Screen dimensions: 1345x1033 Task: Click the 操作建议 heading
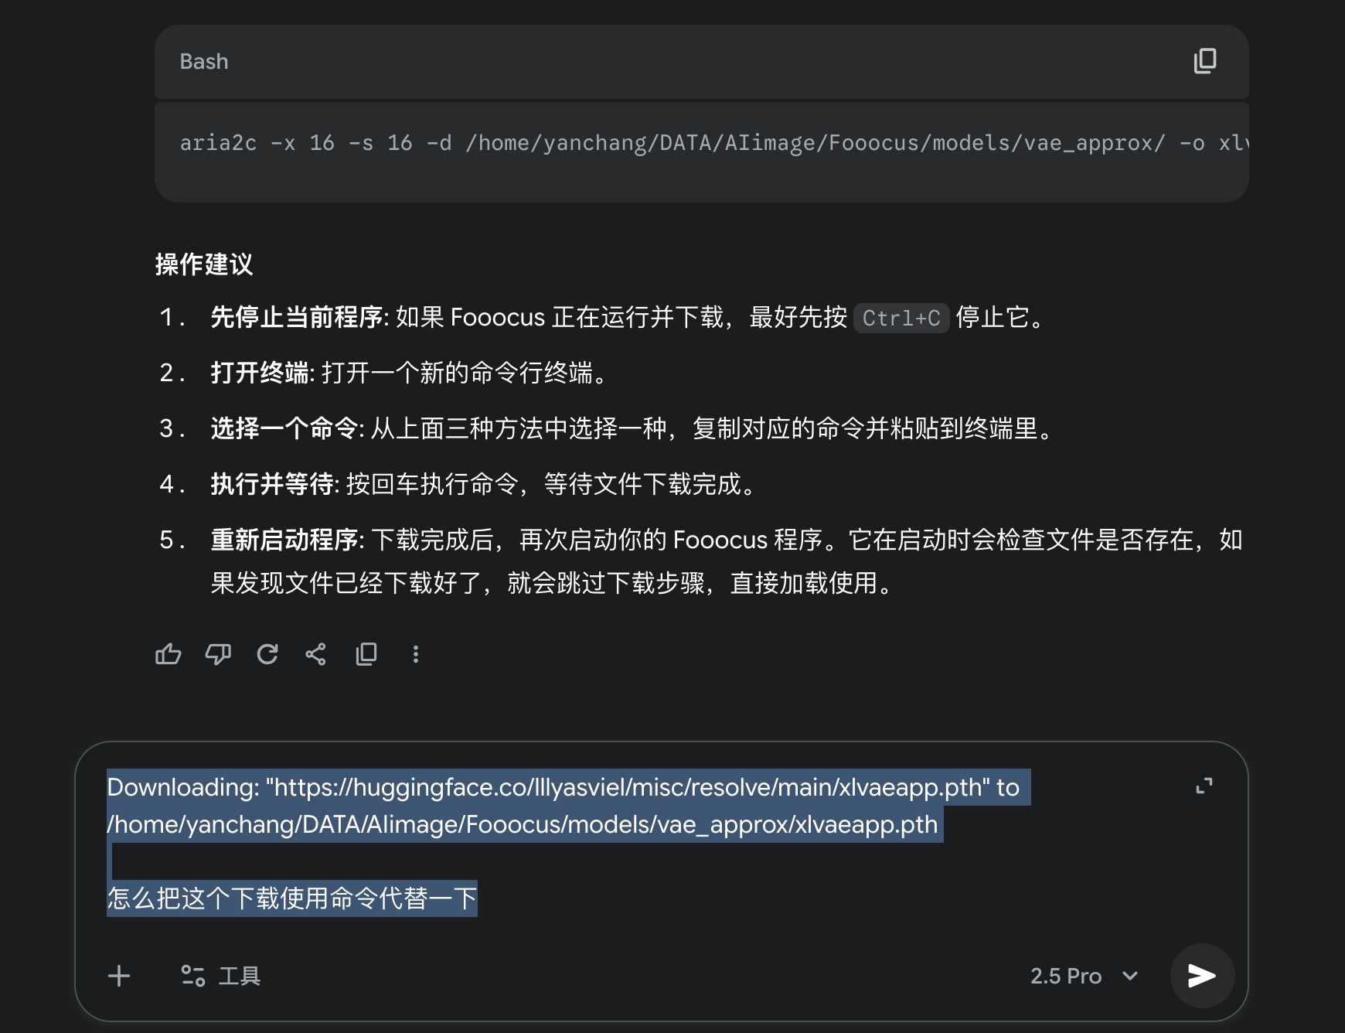204,264
